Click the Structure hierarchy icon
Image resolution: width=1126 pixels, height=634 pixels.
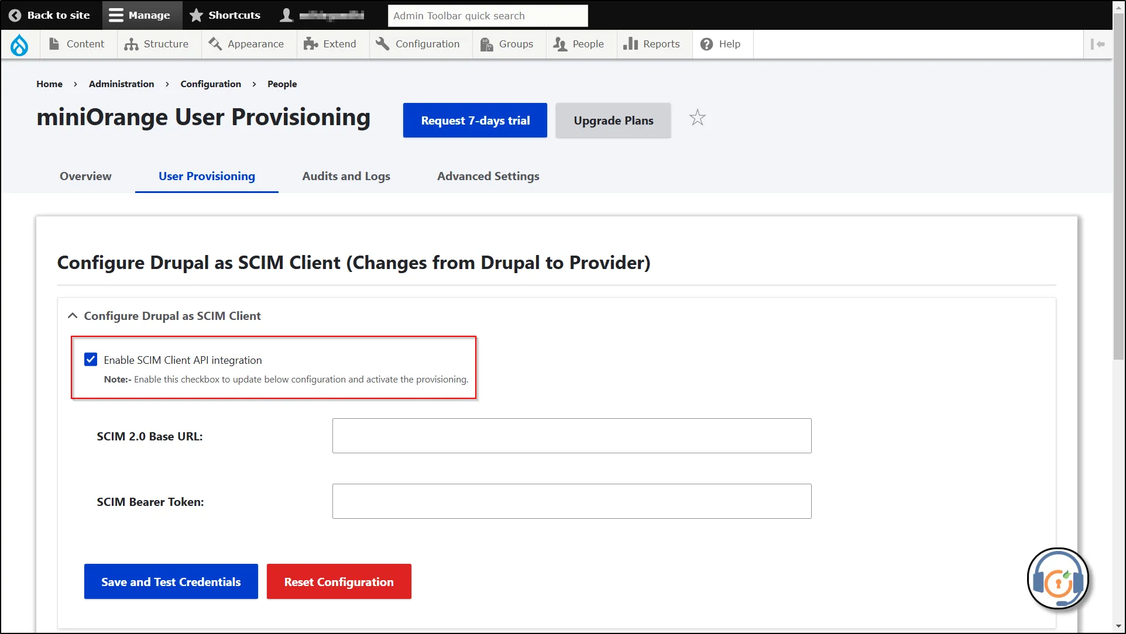click(131, 44)
